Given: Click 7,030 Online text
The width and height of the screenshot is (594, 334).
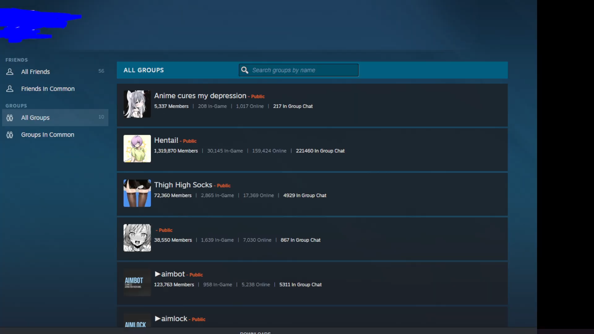Looking at the screenshot, I should (x=257, y=240).
